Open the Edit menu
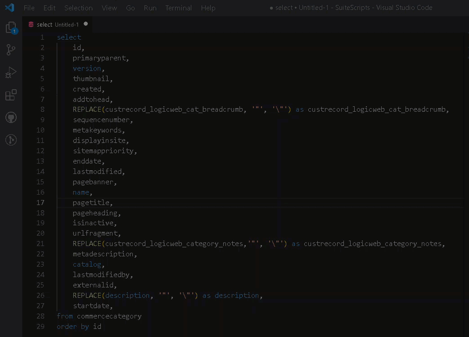 coord(49,8)
